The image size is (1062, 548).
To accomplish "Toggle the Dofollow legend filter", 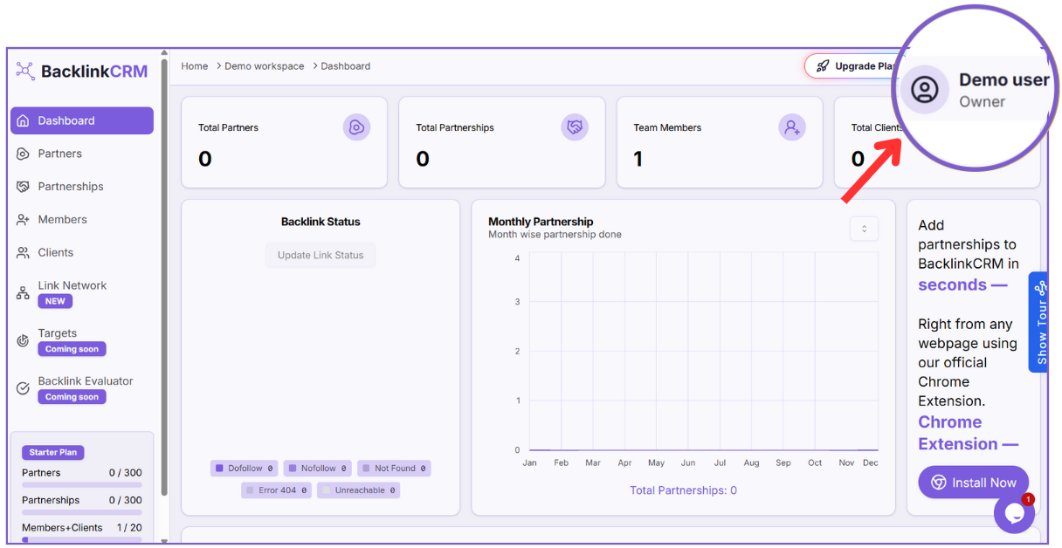I will [245, 469].
